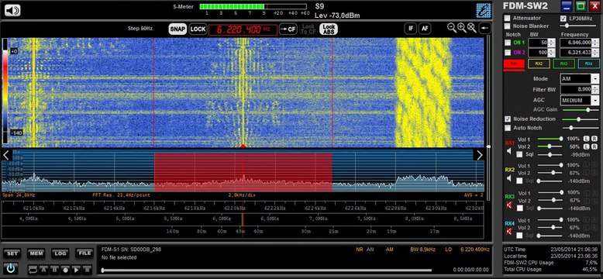Adjust Notch 2 frequency 6.321.433 stepper
The image size is (603, 279).
pos(595,52)
